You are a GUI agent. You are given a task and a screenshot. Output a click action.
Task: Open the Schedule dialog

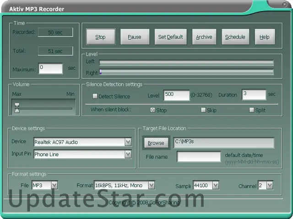pyautogui.click(x=235, y=36)
